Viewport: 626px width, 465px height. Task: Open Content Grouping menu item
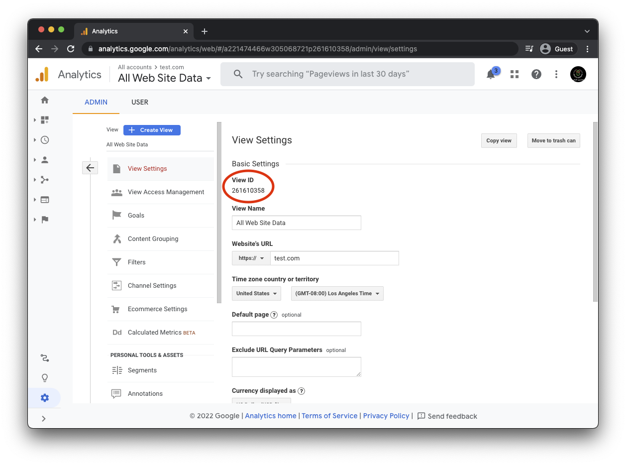pyautogui.click(x=161, y=239)
